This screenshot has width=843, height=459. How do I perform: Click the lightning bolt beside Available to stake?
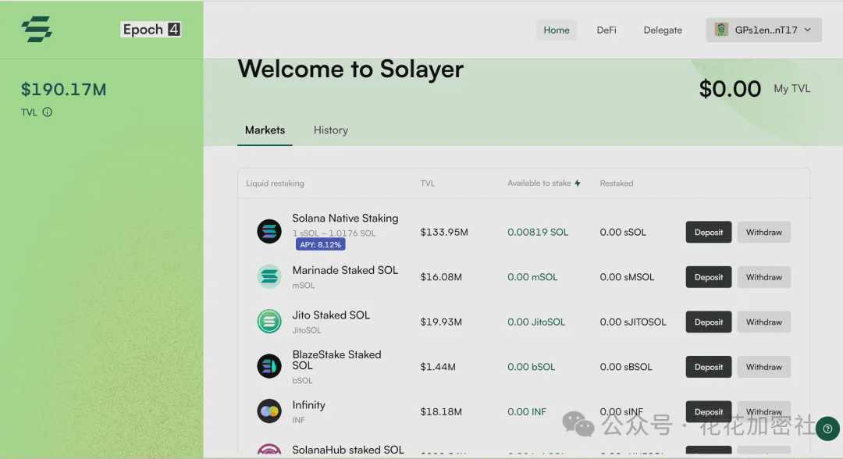[578, 183]
